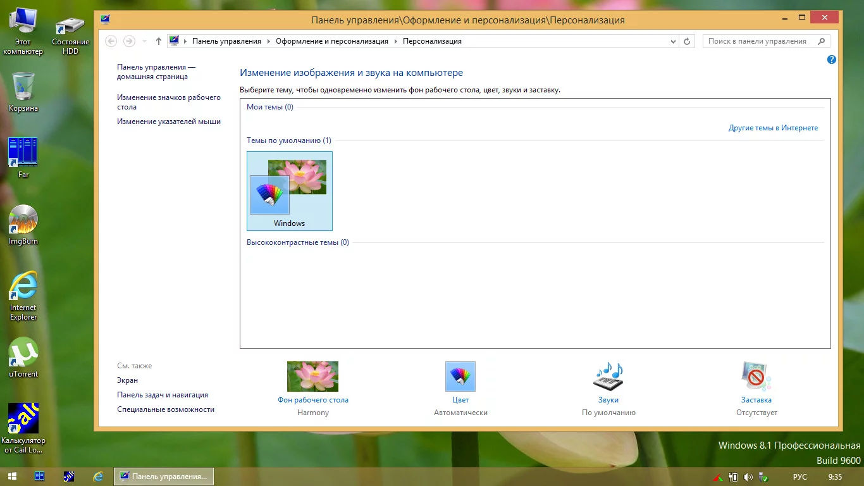
Task: Select the Far desktop shortcut
Action: (23, 158)
